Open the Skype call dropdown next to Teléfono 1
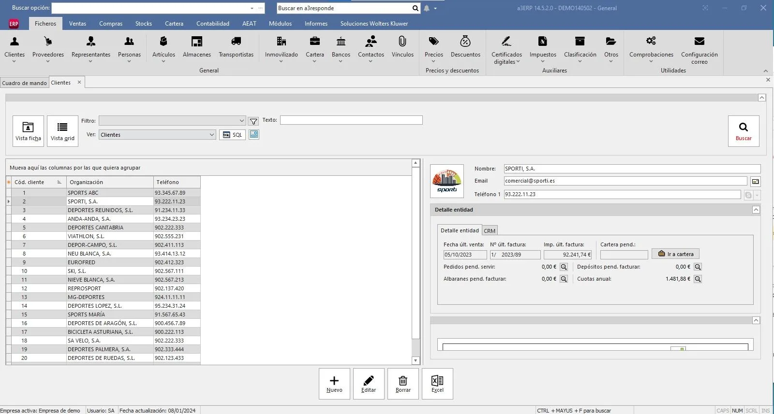Image resolution: width=774 pixels, height=414 pixels. (x=757, y=195)
